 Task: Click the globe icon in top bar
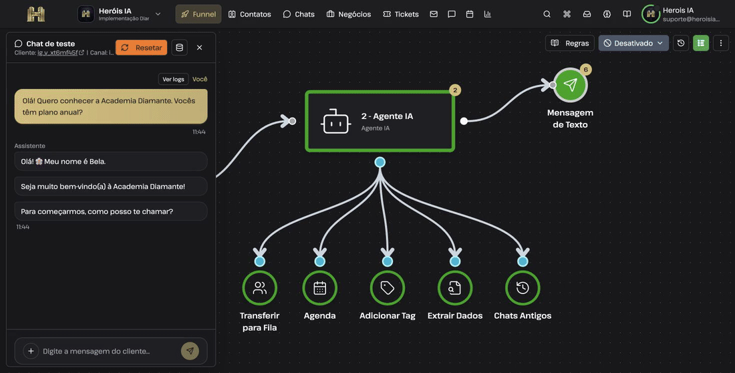coord(607,14)
